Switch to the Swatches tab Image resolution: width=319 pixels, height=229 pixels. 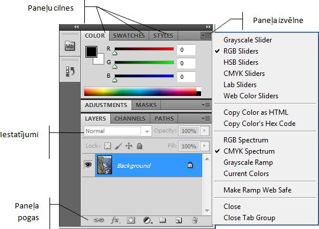129,35
